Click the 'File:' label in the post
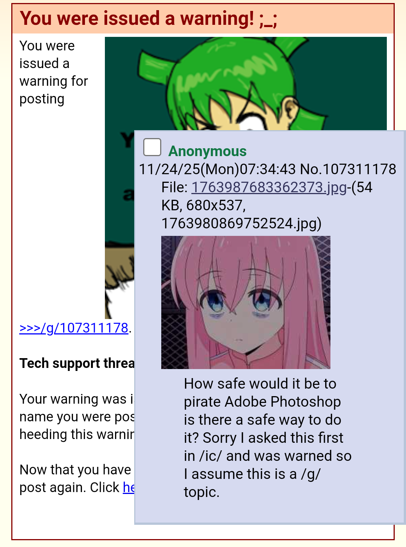 click(x=174, y=187)
